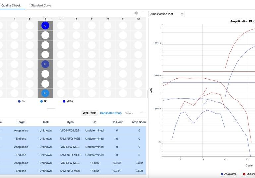255x178 pixels.
Task: Click the CP sample legend dot
Action: (41, 101)
